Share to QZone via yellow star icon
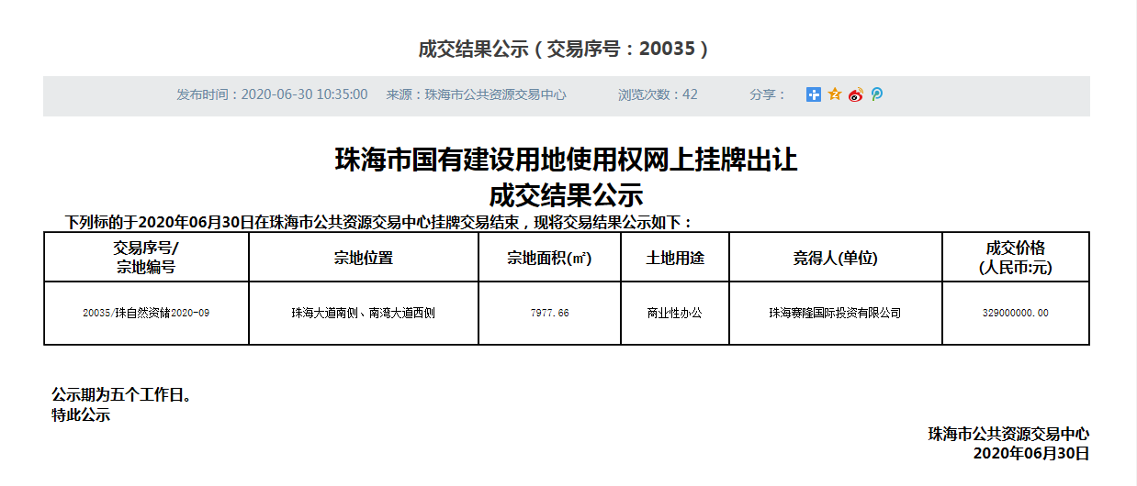Image resolution: width=1137 pixels, height=486 pixels. tap(834, 94)
